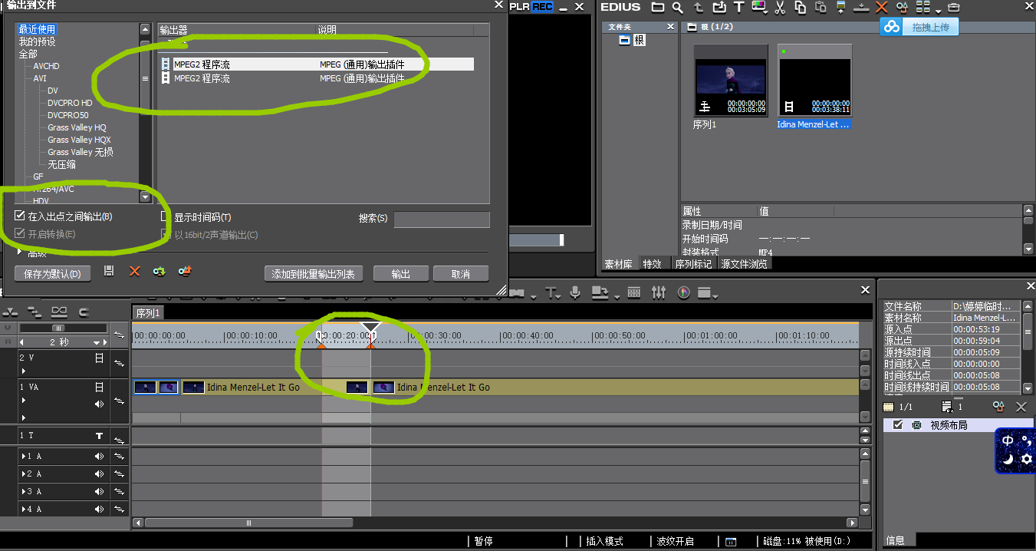Click the 输出 export button
This screenshot has height=551, width=1036.
click(x=401, y=274)
